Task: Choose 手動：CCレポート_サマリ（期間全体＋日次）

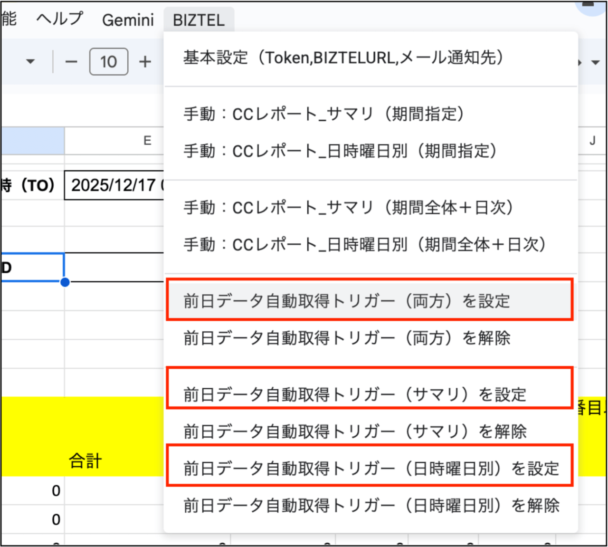Action: (x=348, y=208)
